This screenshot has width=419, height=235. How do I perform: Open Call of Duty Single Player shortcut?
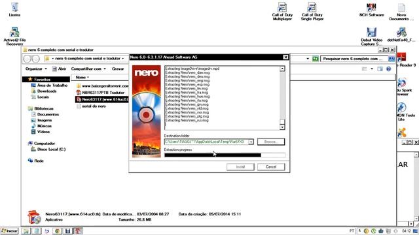[x=312, y=12]
